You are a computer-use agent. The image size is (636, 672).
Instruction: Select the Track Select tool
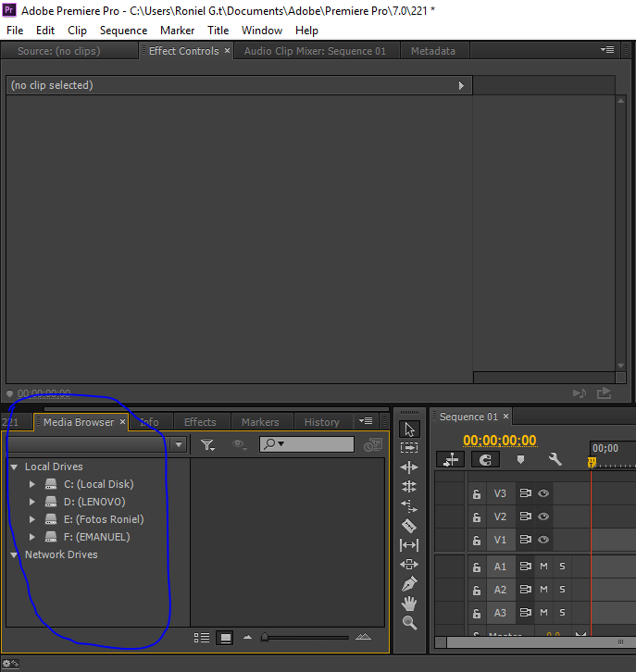tap(409, 448)
